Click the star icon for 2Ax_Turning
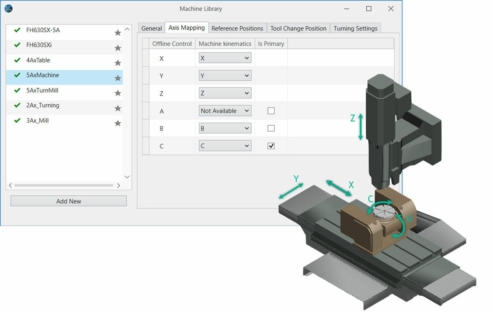This screenshot has width=493, height=312. tap(118, 108)
